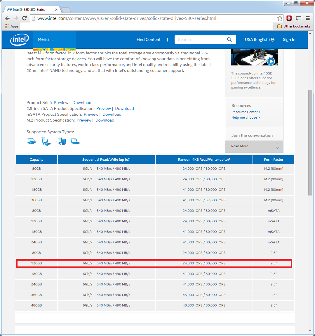
Task: Click the cast screen icon in toolbar
Action: tap(299, 18)
